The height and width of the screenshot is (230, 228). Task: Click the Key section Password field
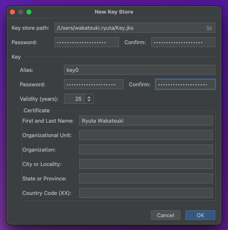[x=94, y=84]
